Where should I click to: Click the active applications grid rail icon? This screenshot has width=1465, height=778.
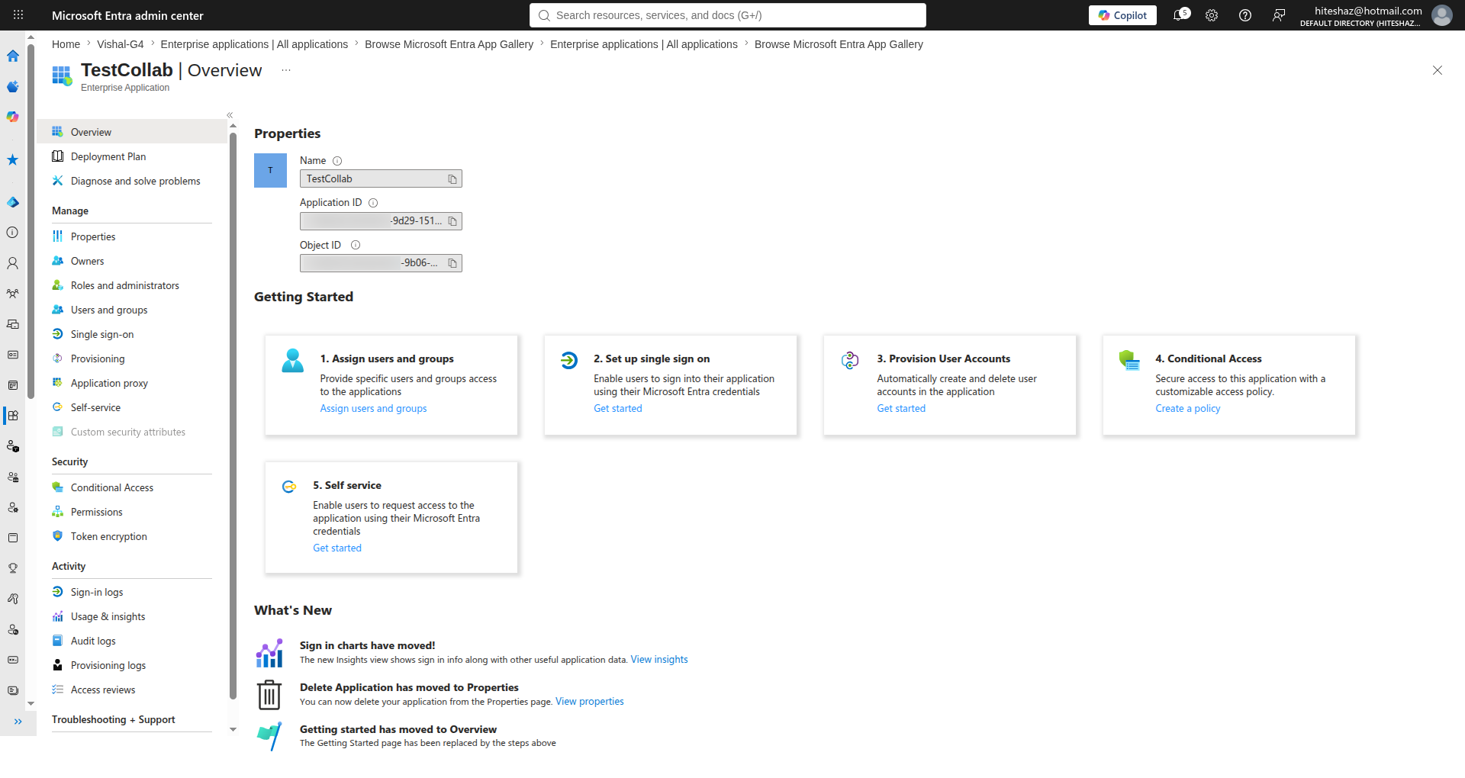[x=13, y=416]
